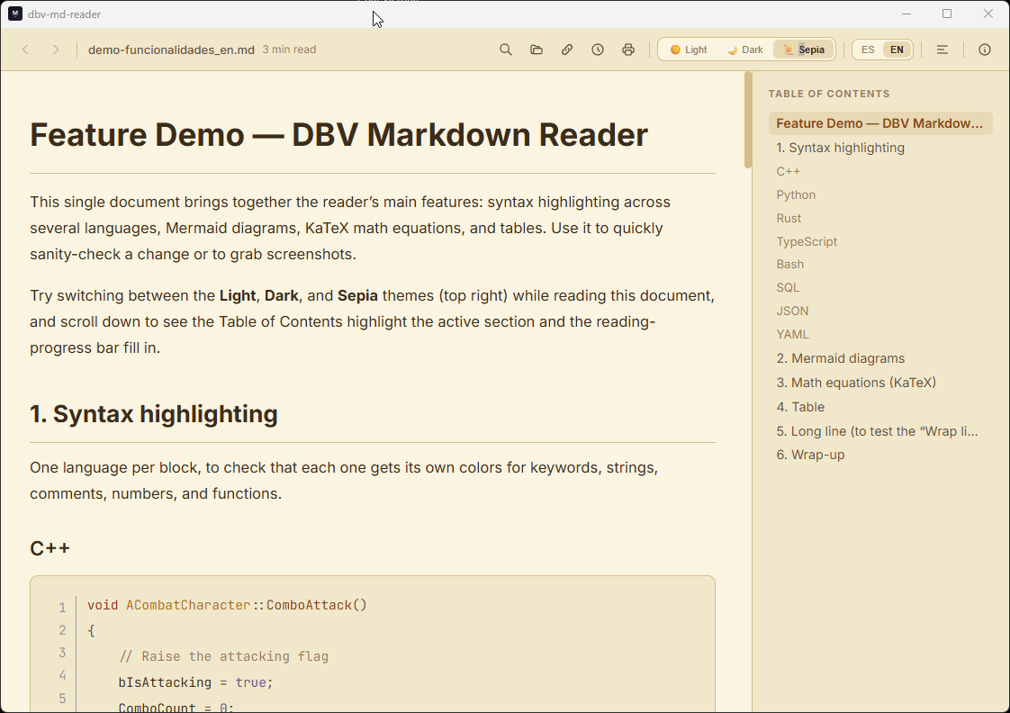Go back with the left arrow
This screenshot has width=1010, height=713.
[x=26, y=50]
